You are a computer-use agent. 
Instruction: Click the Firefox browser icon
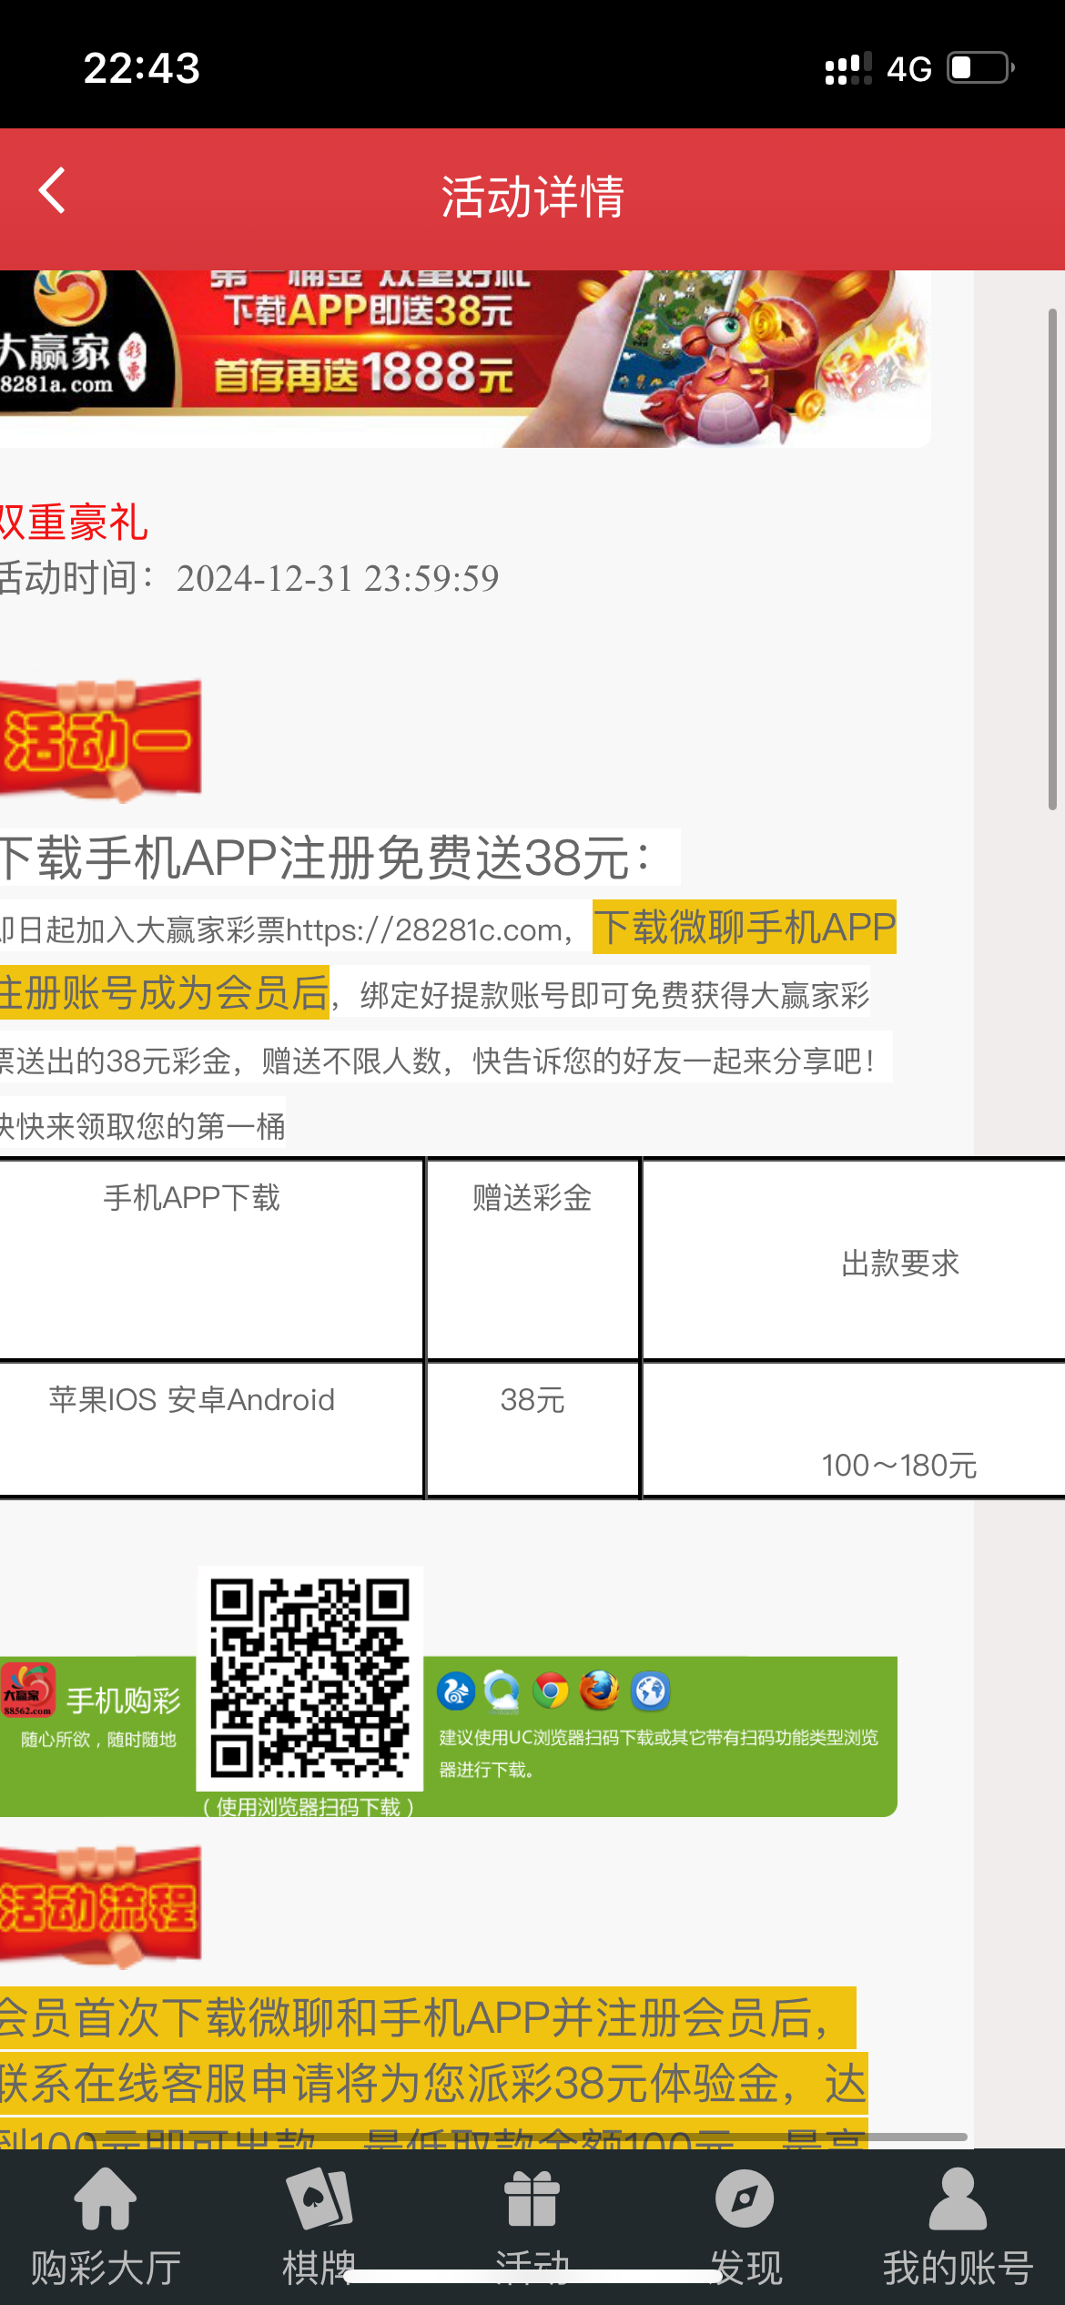tap(599, 1691)
